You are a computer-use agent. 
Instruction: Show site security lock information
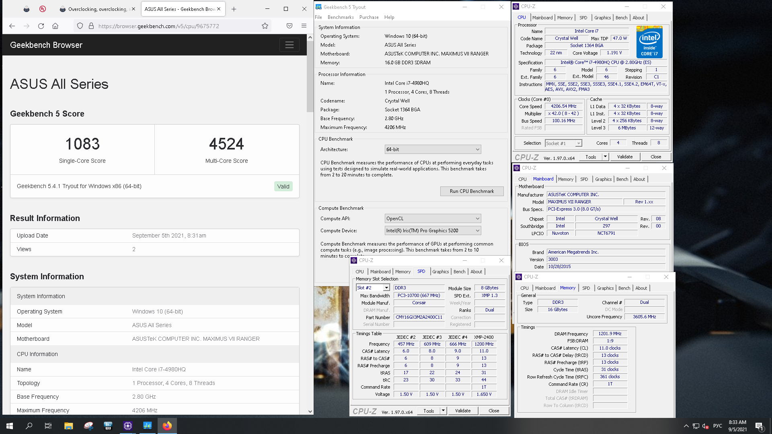(x=91, y=26)
